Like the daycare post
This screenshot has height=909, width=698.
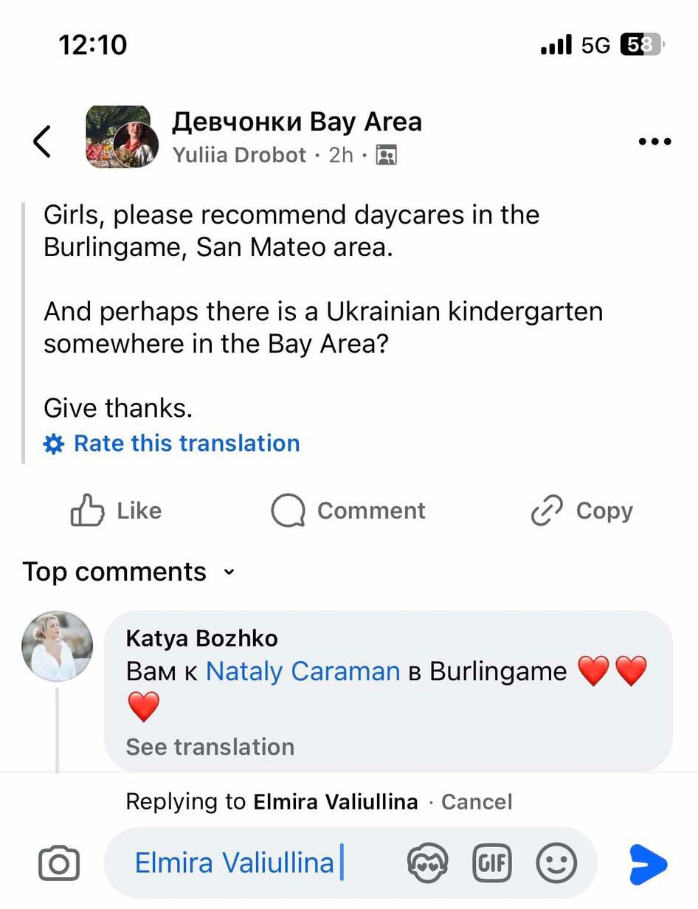coord(116,511)
